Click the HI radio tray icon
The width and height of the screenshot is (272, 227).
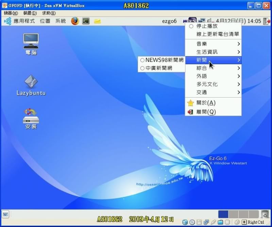click(185, 21)
